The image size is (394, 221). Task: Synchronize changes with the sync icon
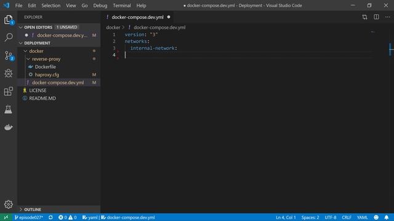click(x=50, y=217)
